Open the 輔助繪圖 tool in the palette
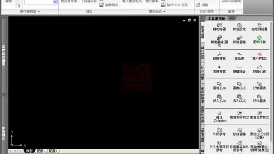274x154 pixels. point(219,27)
